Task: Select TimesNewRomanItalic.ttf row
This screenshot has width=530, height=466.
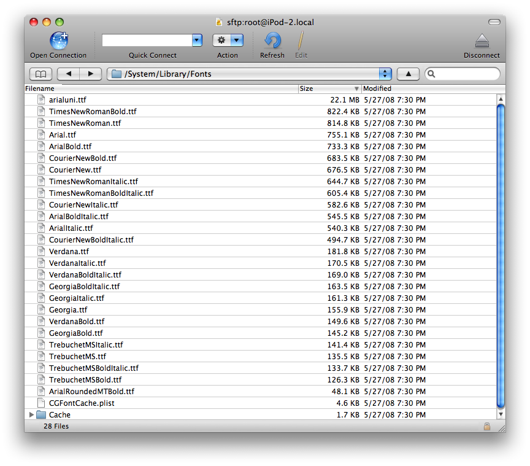Action: [260, 181]
